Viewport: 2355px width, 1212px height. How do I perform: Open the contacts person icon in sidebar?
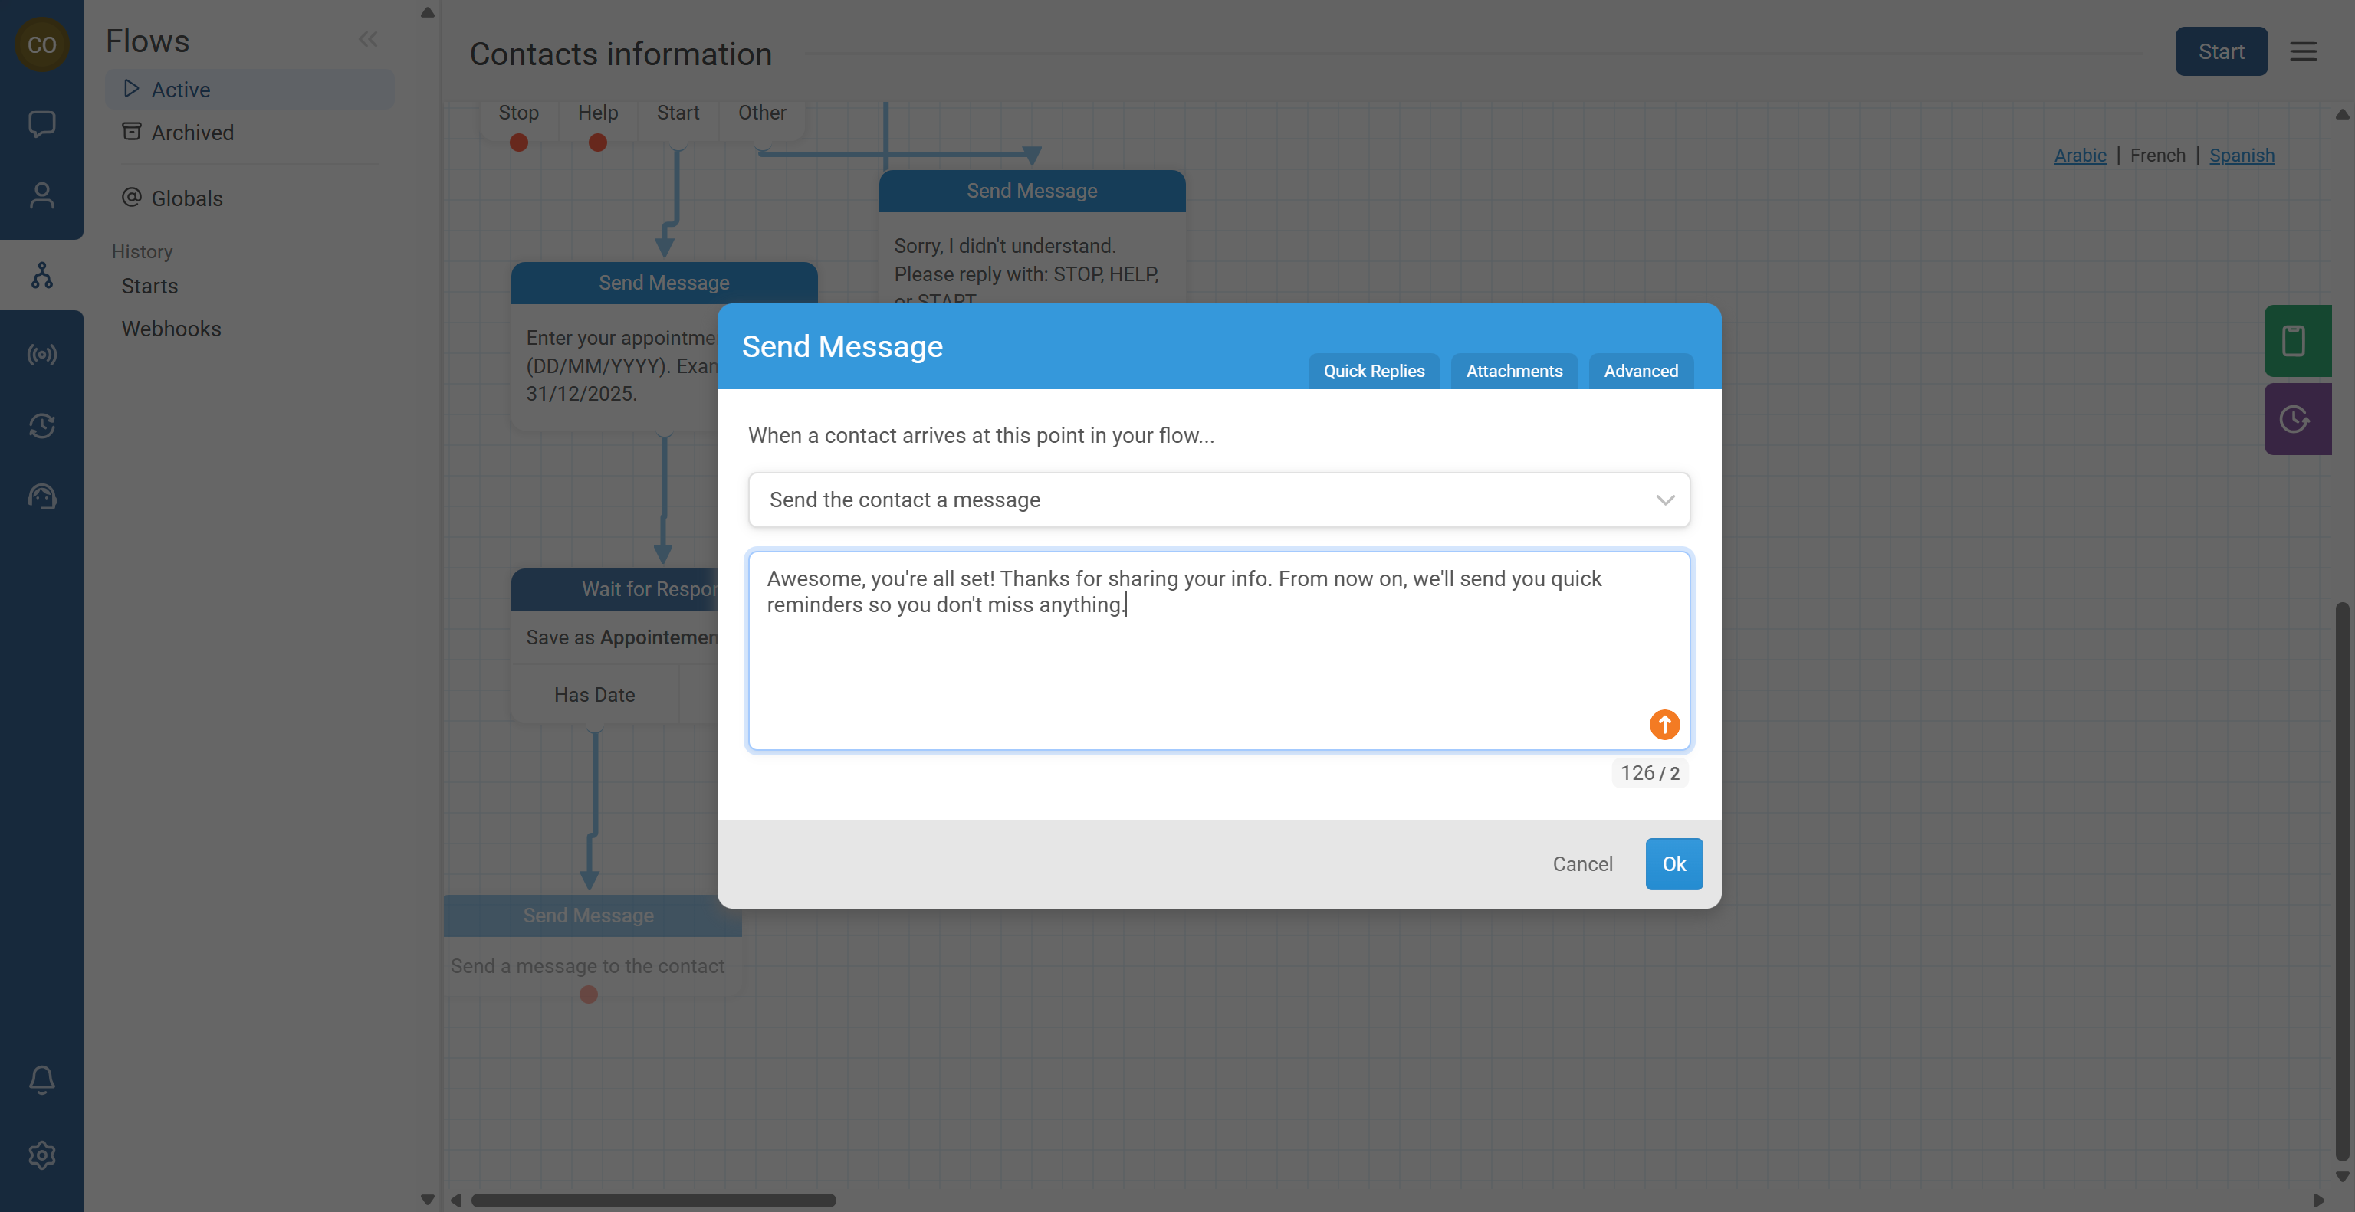point(41,195)
